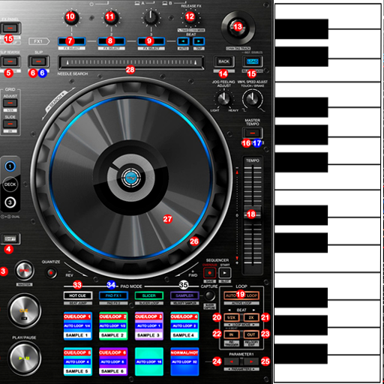Click the PARAMETER1 right arrow button

pos(251,361)
